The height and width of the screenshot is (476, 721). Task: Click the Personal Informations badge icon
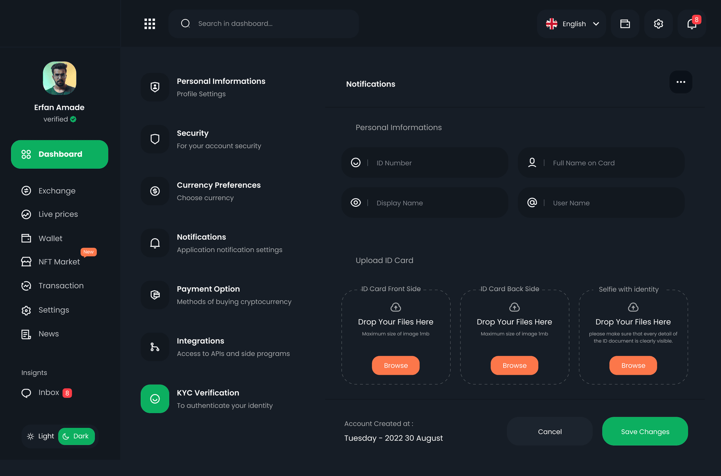(x=155, y=87)
